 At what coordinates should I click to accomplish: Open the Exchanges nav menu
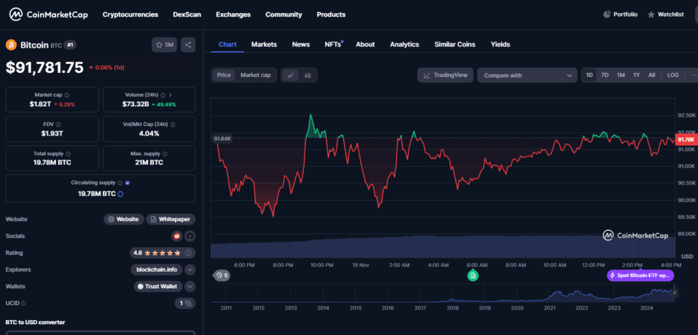coord(233,15)
